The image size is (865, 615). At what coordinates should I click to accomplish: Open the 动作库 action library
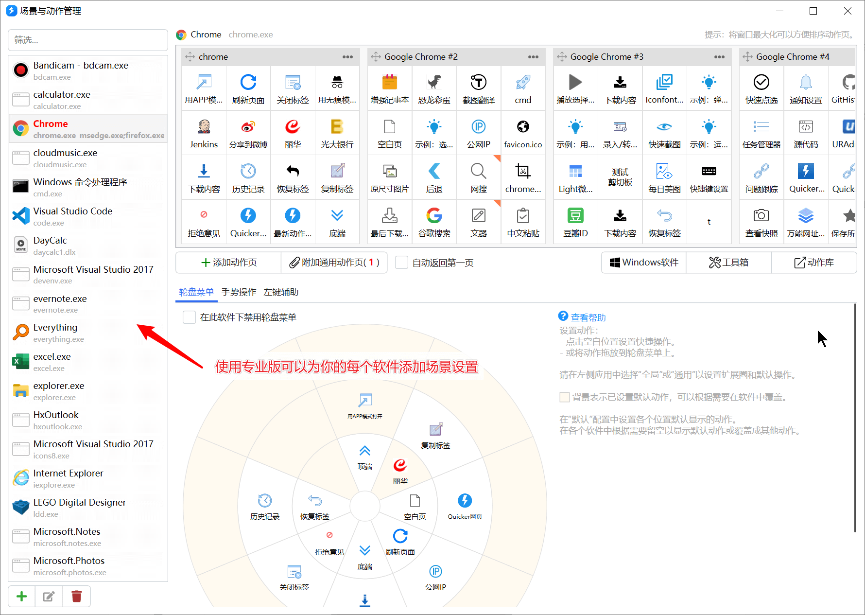(814, 263)
